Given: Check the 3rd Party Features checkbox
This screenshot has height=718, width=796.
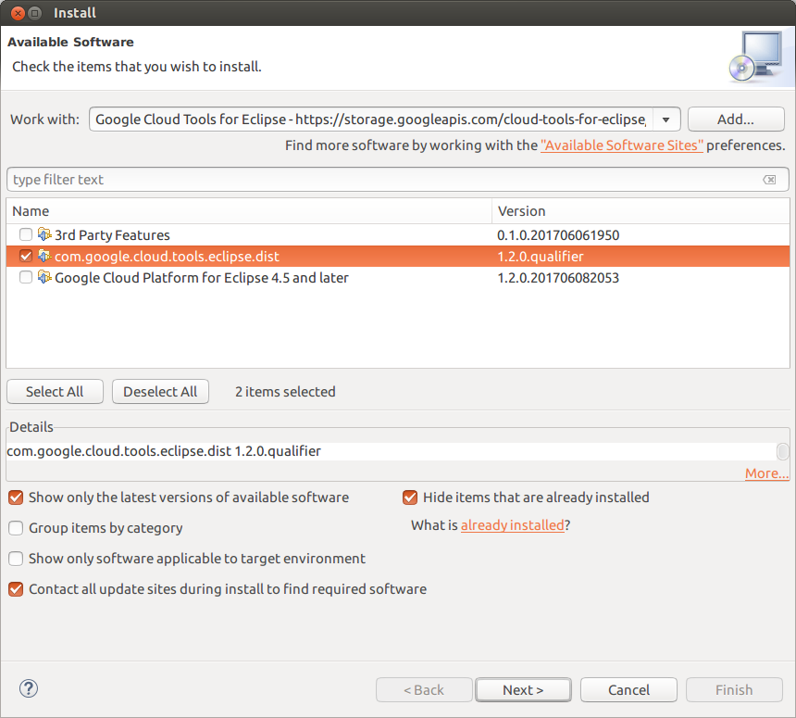Looking at the screenshot, I should point(25,234).
